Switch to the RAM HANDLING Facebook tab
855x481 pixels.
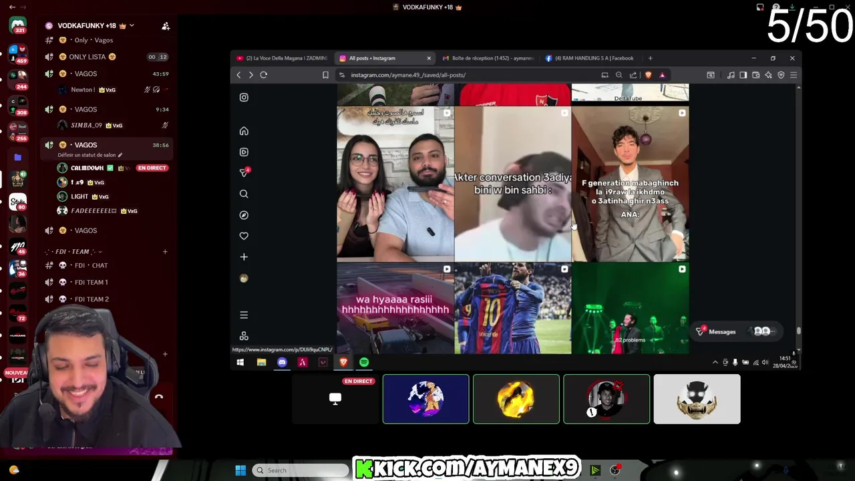[590, 58]
